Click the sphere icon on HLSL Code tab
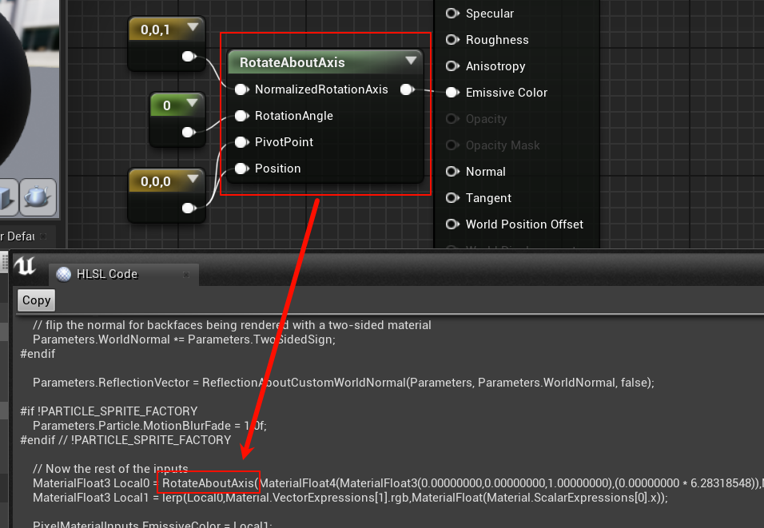 [64, 274]
